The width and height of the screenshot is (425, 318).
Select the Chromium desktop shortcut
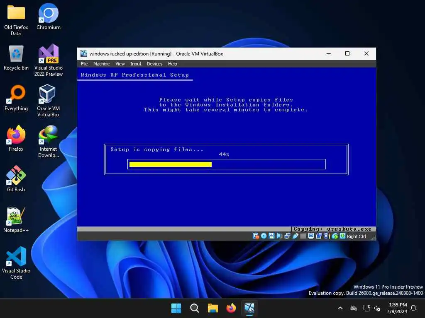coord(49,17)
